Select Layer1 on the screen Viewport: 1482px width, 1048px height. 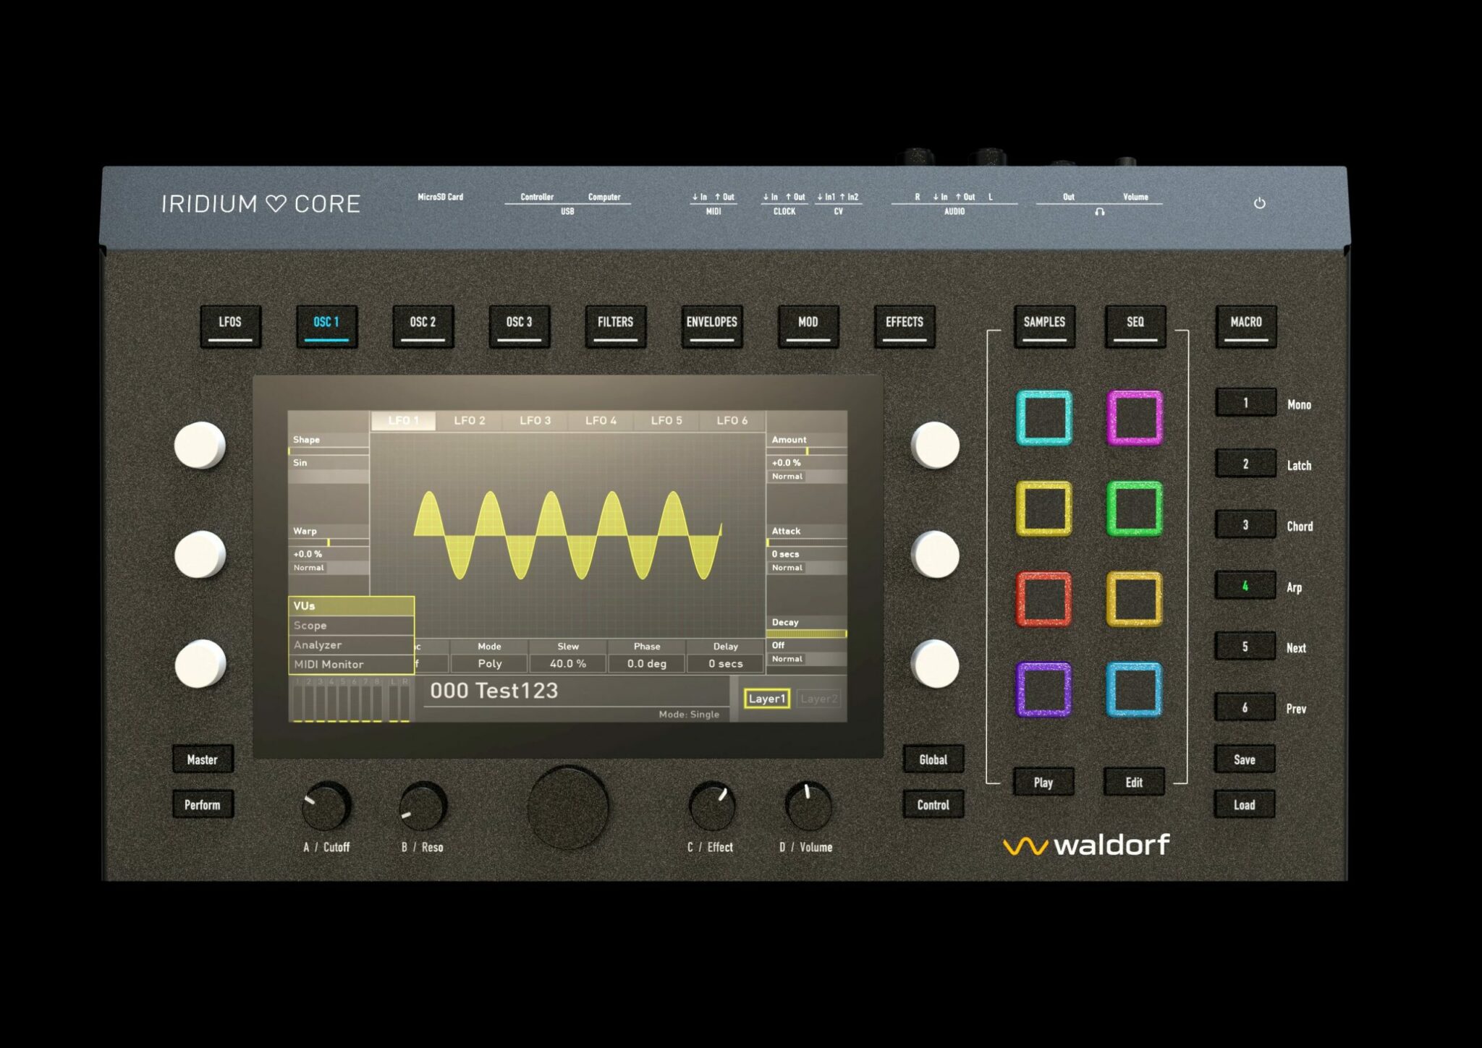click(x=767, y=699)
